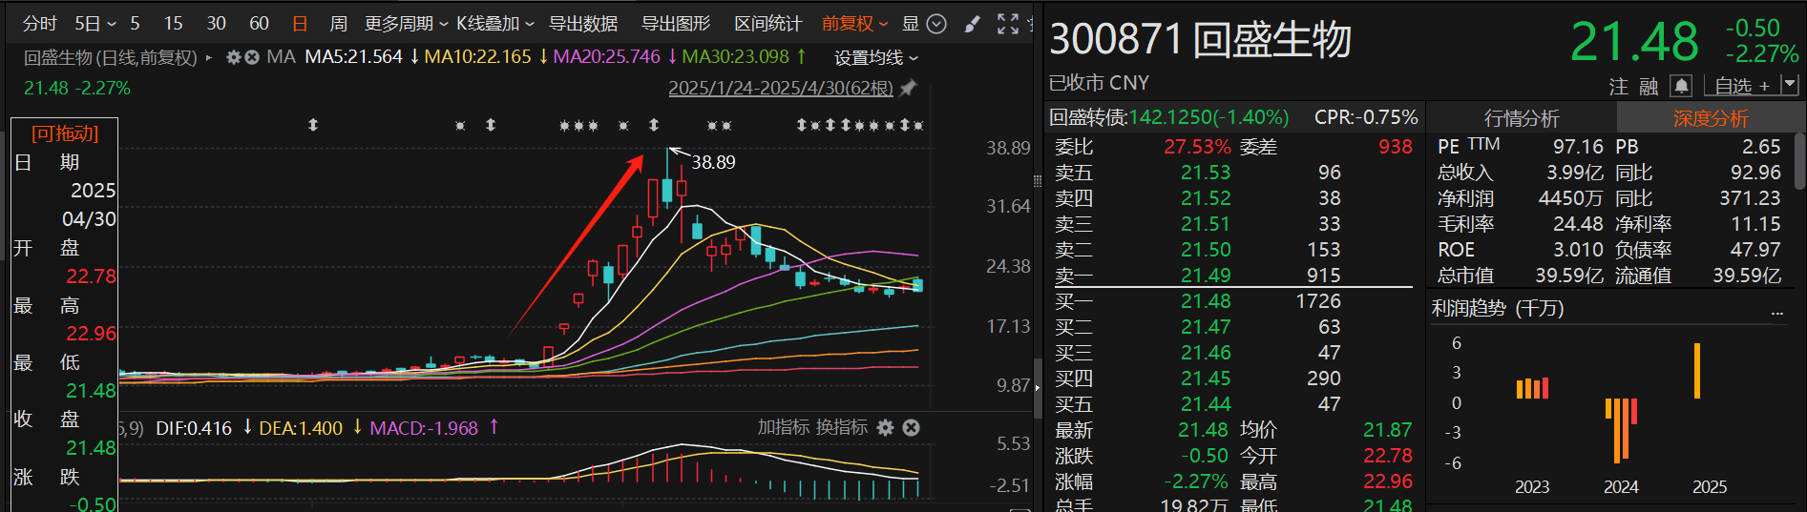Select the 分时 intraday view
Screen dimensions: 1807x512
pyautogui.click(x=40, y=24)
